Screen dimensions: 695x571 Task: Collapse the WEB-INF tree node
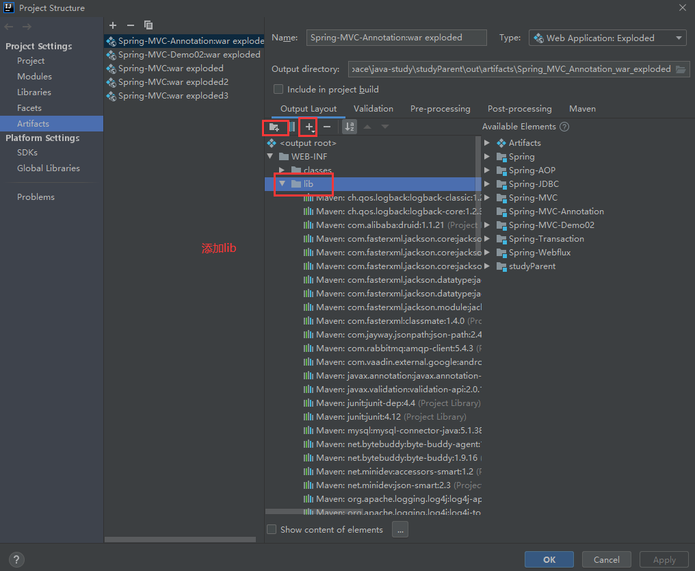pyautogui.click(x=270, y=156)
